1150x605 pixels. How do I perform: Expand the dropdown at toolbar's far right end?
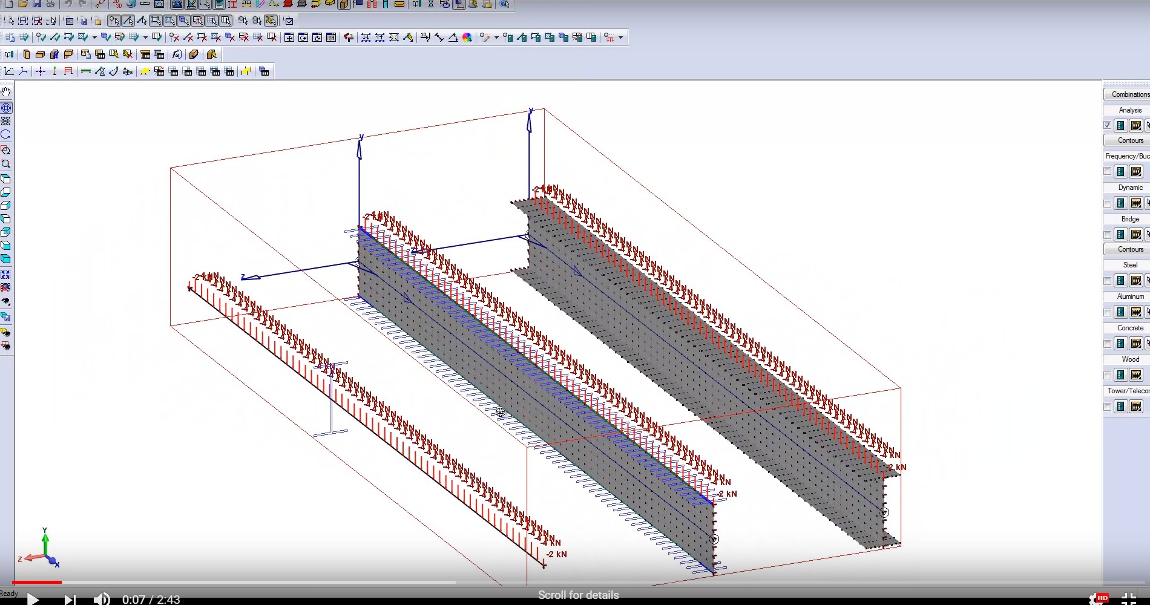click(620, 38)
